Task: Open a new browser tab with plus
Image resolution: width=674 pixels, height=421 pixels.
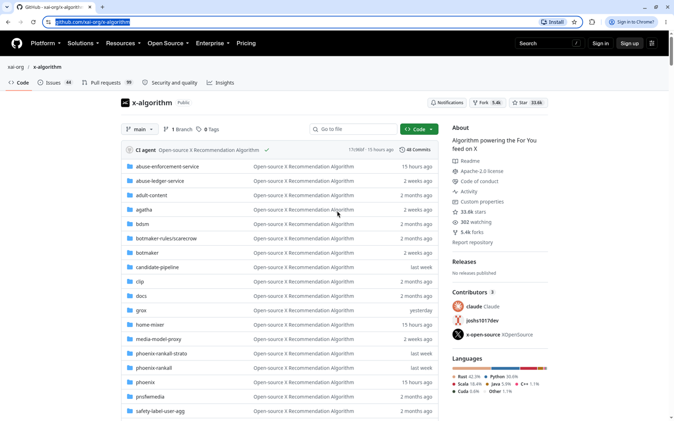Action: click(x=102, y=7)
